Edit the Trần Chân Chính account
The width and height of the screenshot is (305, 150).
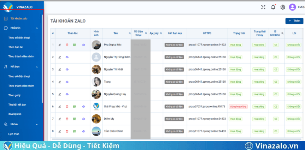[60, 131]
